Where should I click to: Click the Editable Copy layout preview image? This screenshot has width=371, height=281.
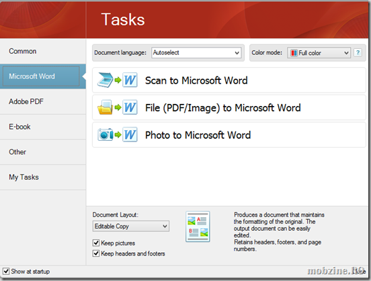point(198,227)
